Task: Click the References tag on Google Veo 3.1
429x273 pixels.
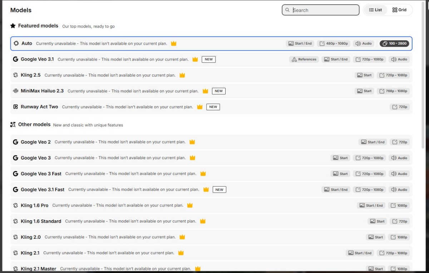Action: pos(304,59)
